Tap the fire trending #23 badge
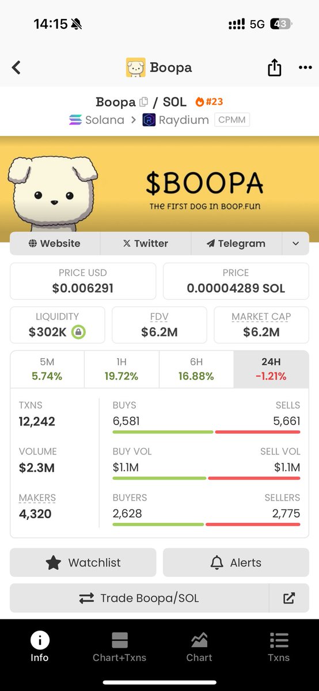 [209, 102]
